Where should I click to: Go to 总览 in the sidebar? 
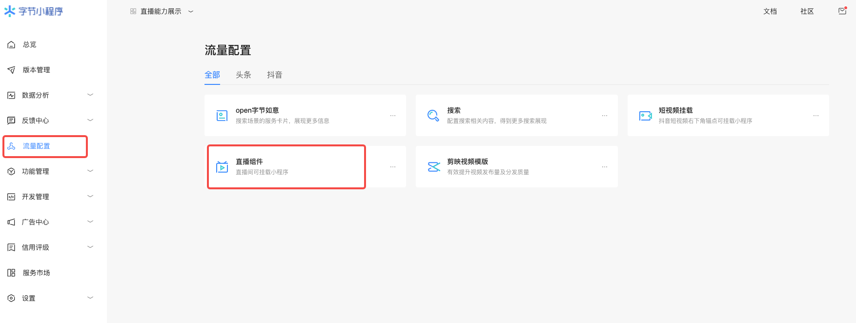coord(30,44)
